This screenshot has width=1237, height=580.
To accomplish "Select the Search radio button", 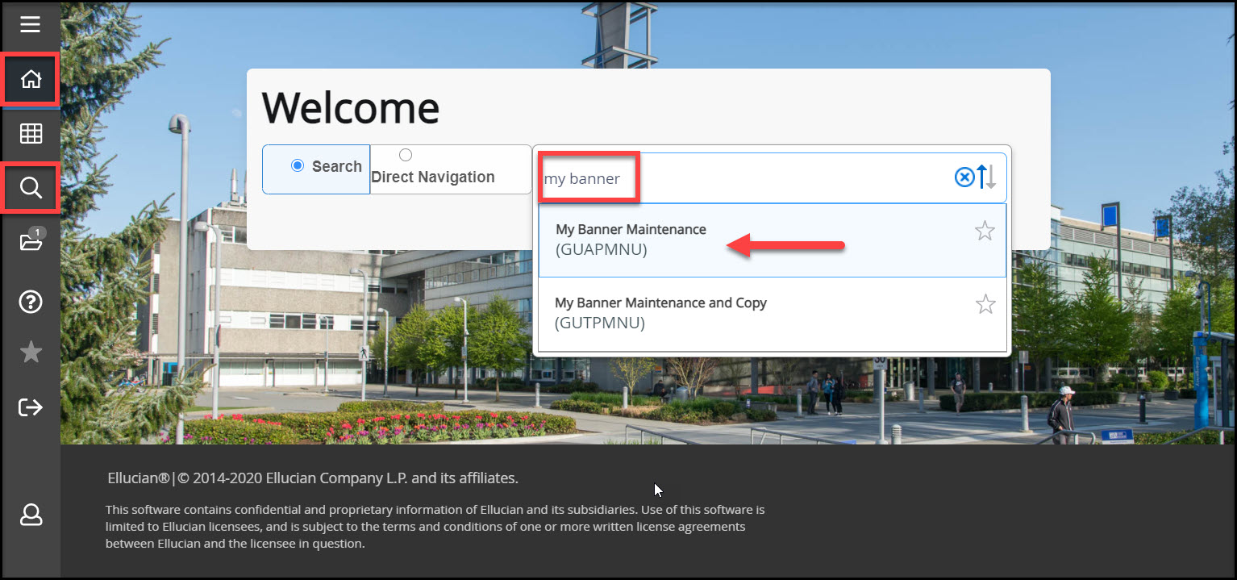I will coord(297,165).
